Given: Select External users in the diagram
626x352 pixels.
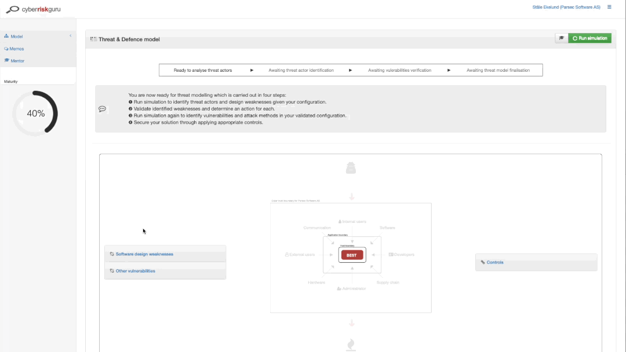Looking at the screenshot, I should [300, 255].
